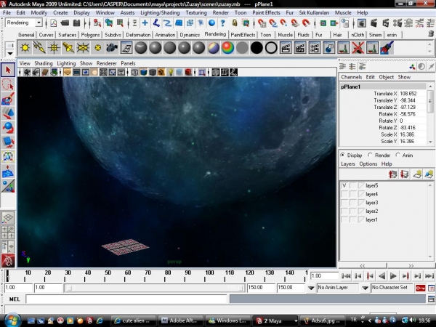Enable textured display red cube icon
This screenshot has width=436, height=327.
click(188, 73)
